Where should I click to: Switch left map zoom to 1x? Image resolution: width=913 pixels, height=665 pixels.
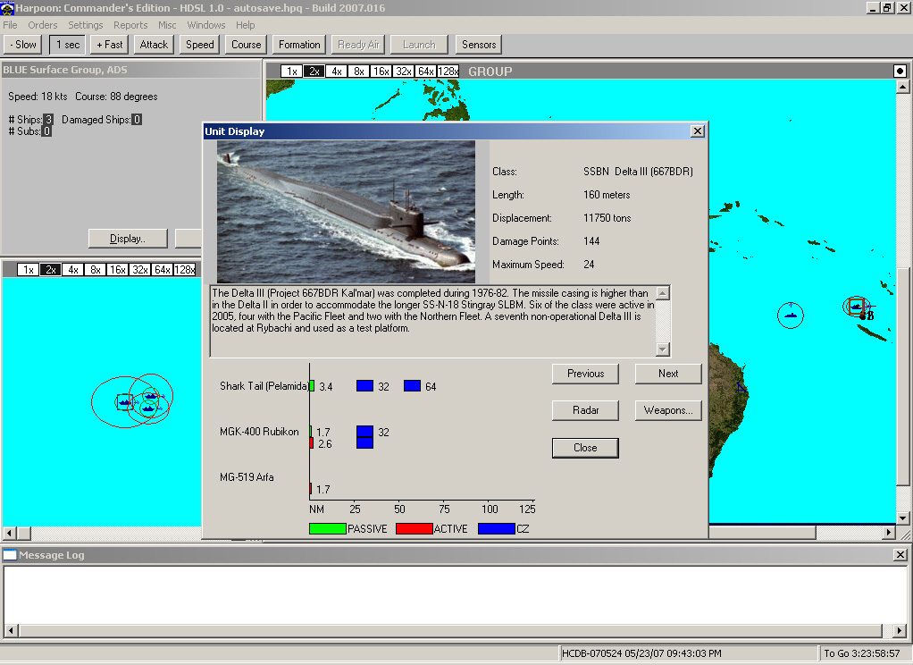(x=29, y=270)
